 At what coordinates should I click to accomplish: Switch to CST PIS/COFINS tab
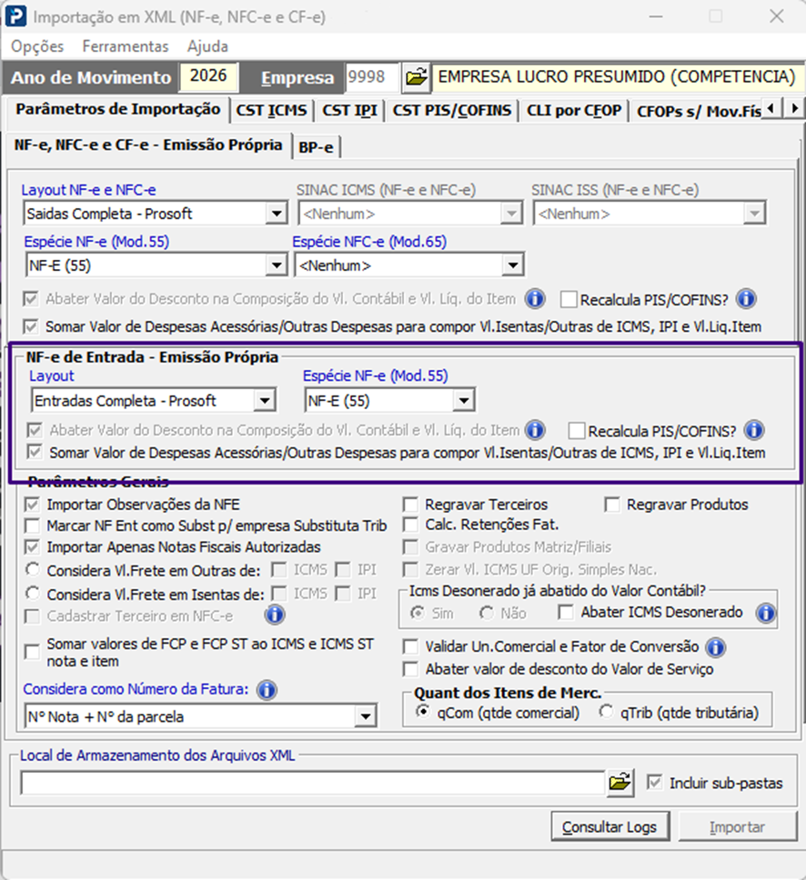452,110
